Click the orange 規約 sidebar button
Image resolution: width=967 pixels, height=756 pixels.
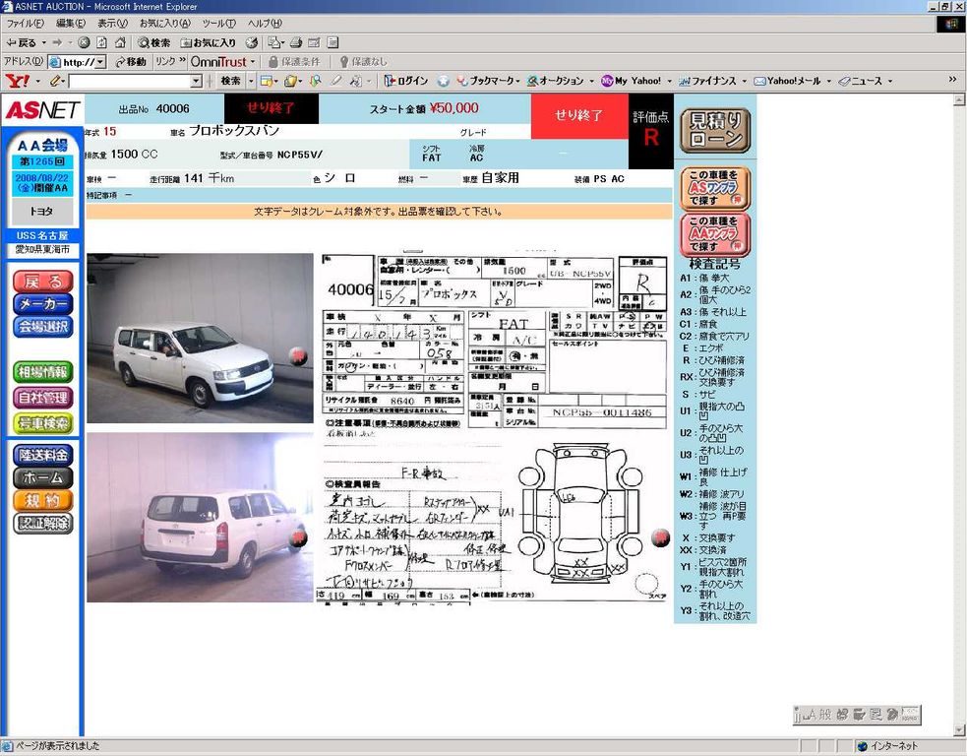pos(43,500)
